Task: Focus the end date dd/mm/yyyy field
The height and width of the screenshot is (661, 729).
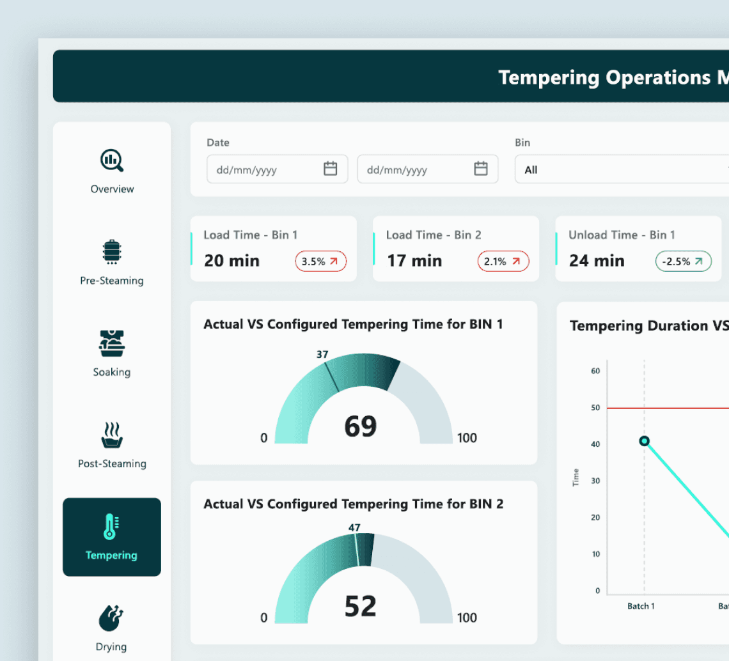Action: coord(428,169)
